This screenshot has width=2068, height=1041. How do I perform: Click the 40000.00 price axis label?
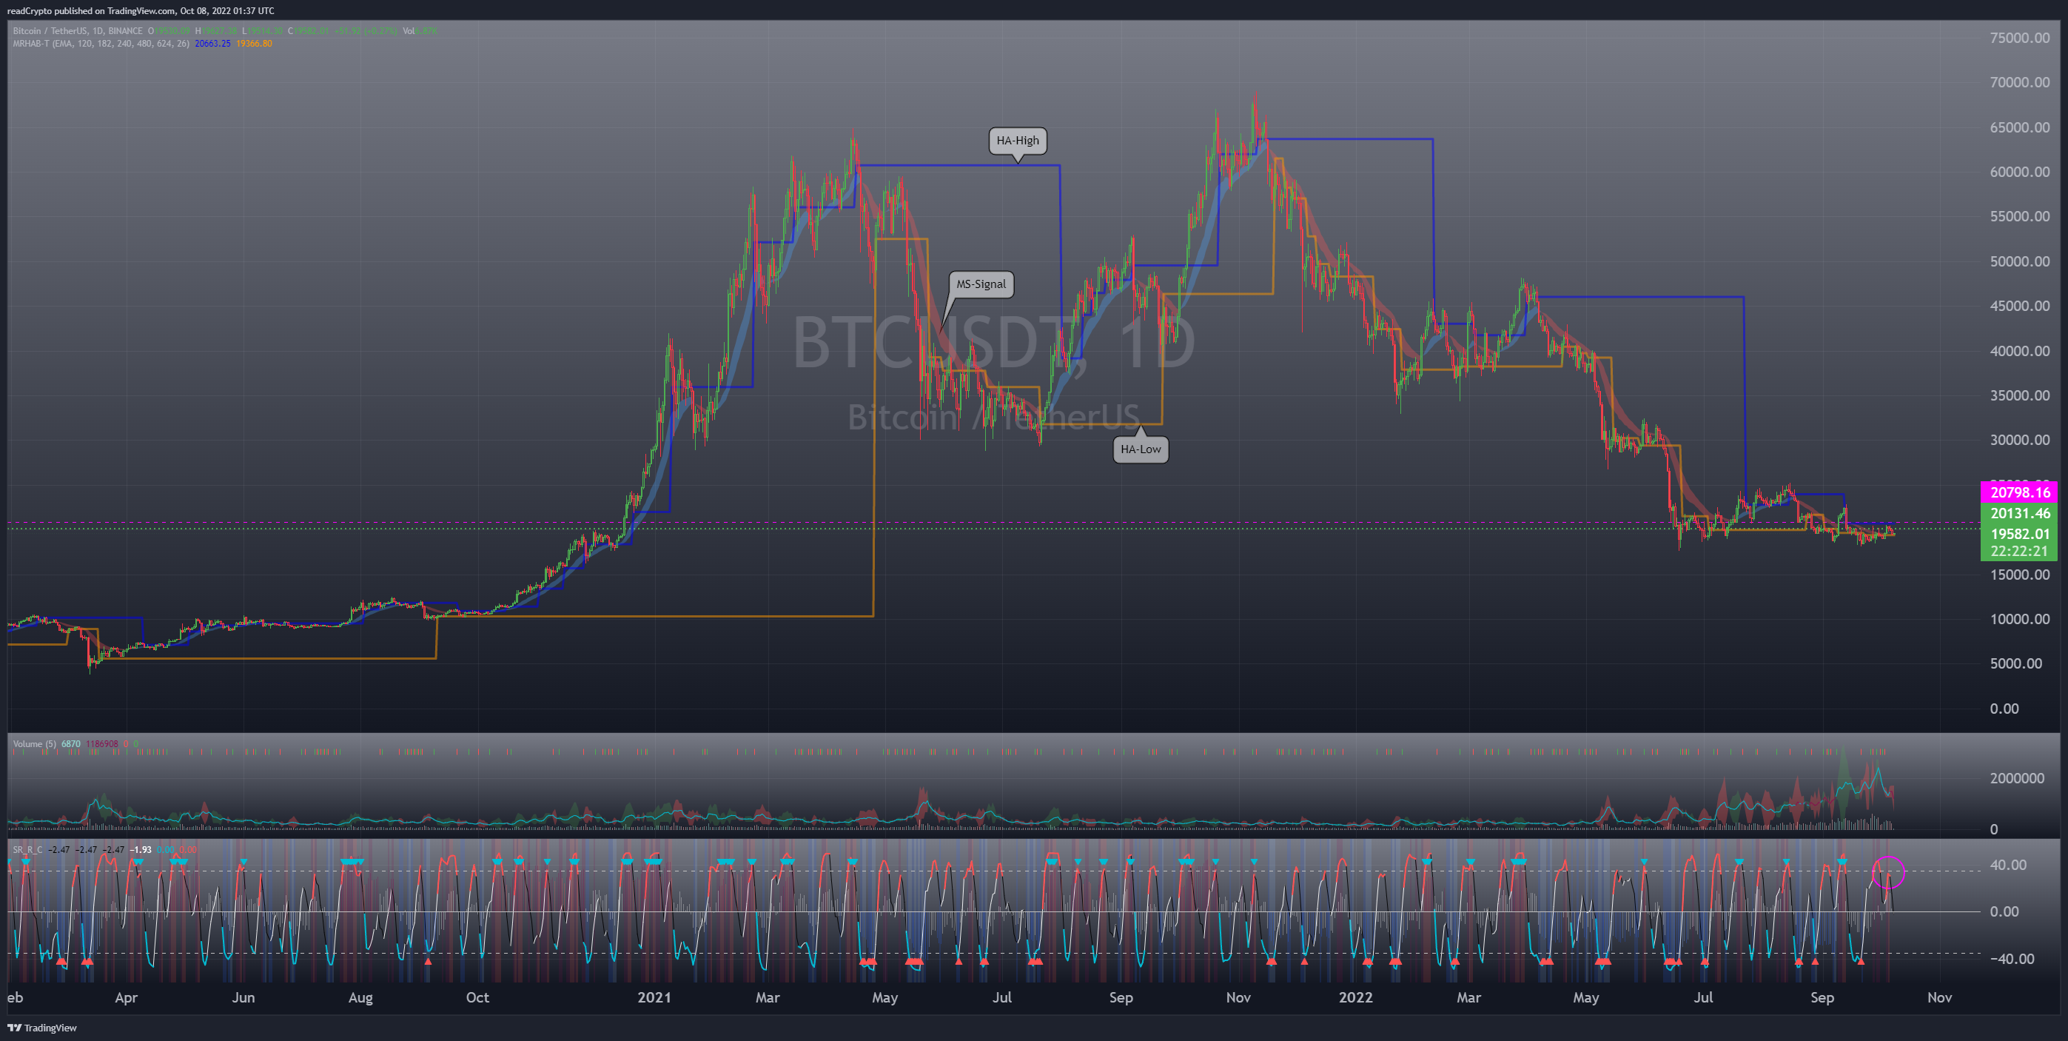(x=2020, y=351)
